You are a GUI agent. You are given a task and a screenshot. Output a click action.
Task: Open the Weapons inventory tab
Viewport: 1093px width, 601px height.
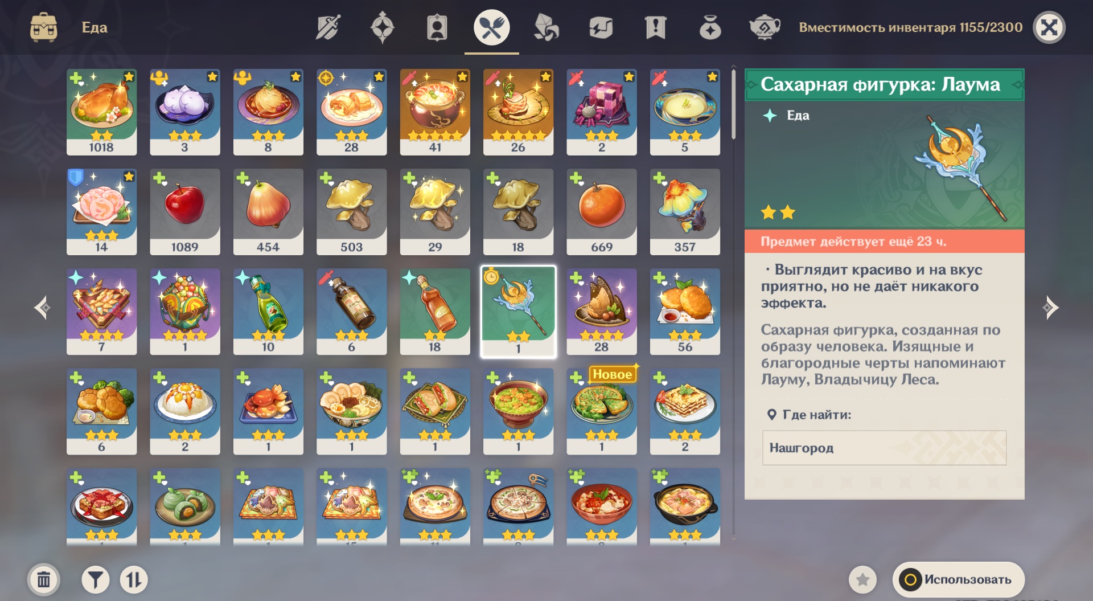328,27
